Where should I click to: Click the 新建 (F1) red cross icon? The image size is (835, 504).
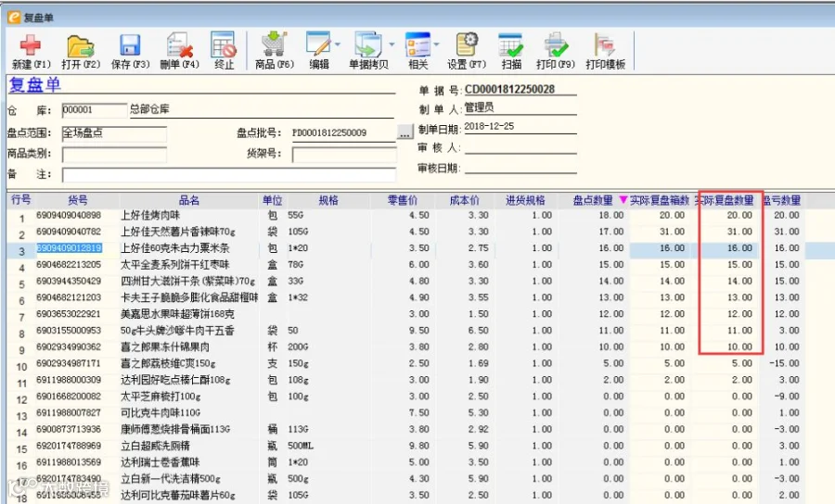pos(31,45)
